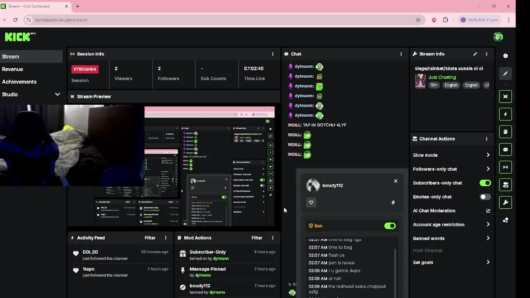Open the Activity Feed Filter
The image size is (530, 298).
[150, 238]
